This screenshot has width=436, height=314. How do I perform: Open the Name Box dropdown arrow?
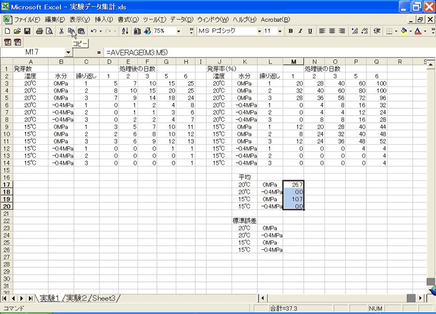68,52
